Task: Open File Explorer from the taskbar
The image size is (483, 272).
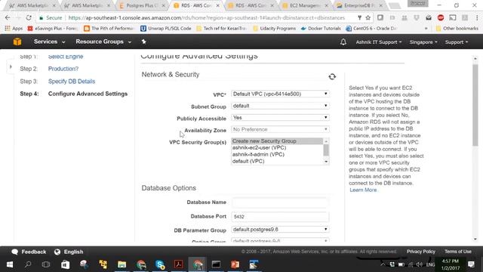Action: tap(122, 264)
